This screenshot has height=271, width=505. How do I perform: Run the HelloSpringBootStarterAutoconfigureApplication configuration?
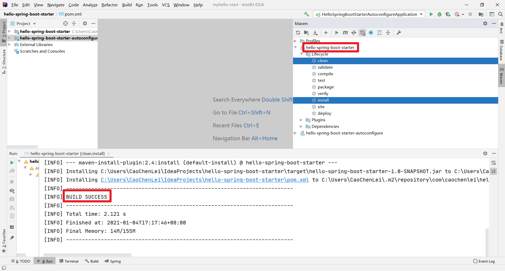click(x=431, y=14)
